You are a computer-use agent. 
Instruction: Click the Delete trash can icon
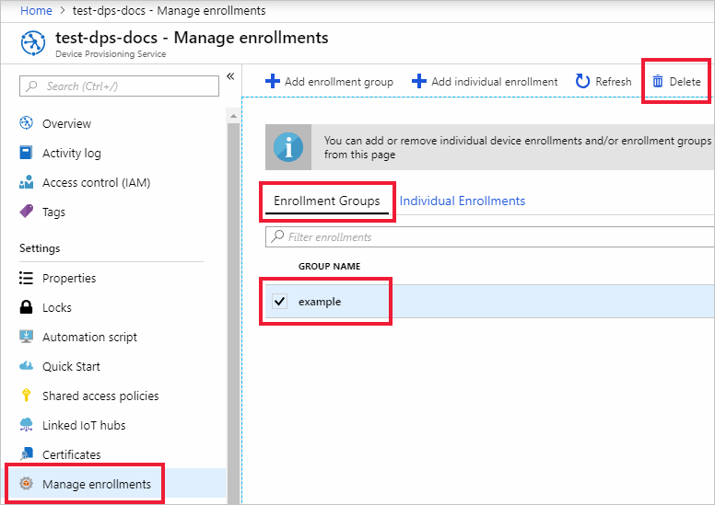point(658,82)
